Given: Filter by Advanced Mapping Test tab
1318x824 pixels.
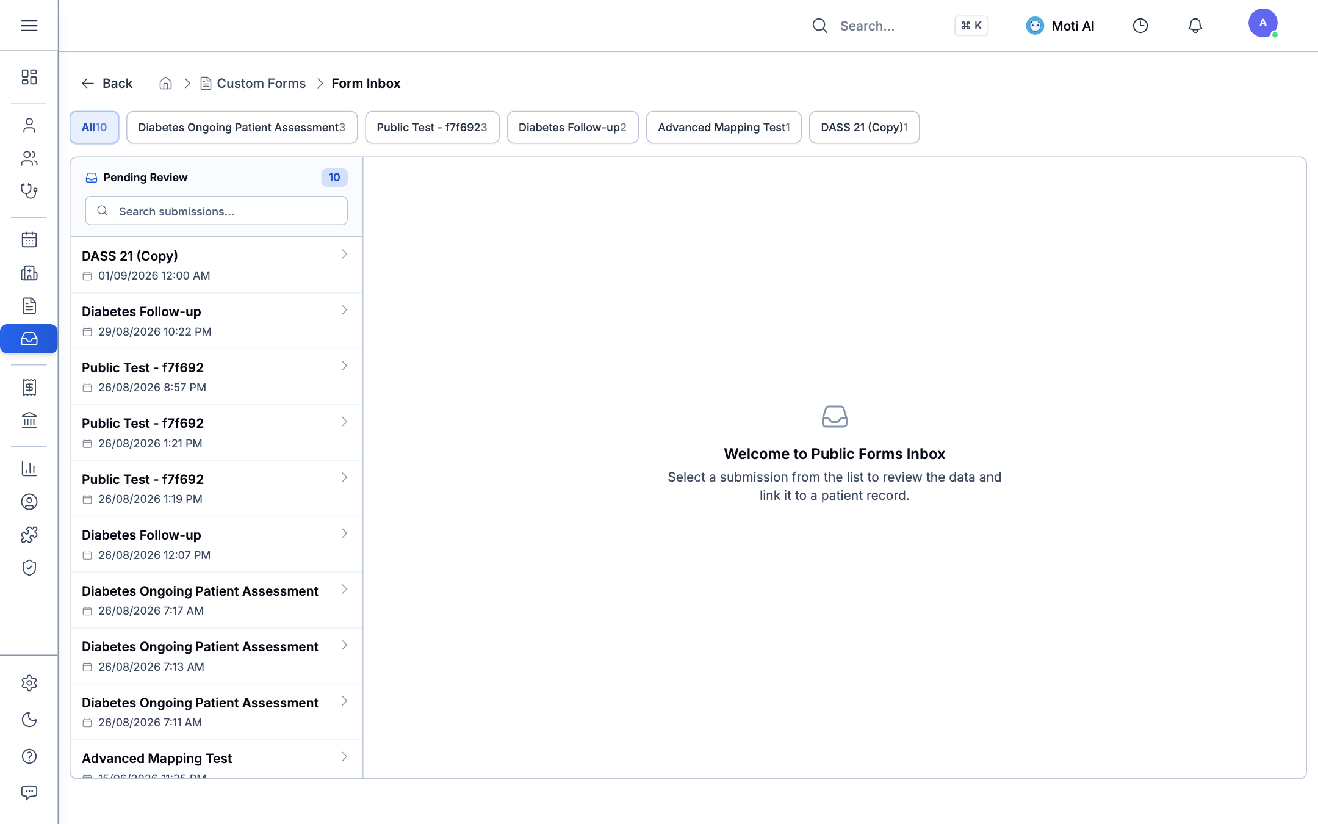Looking at the screenshot, I should click(x=724, y=127).
